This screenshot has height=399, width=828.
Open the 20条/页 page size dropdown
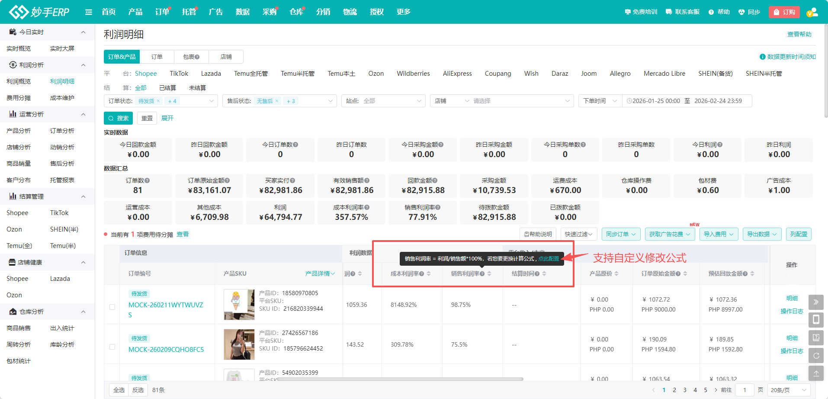point(789,390)
